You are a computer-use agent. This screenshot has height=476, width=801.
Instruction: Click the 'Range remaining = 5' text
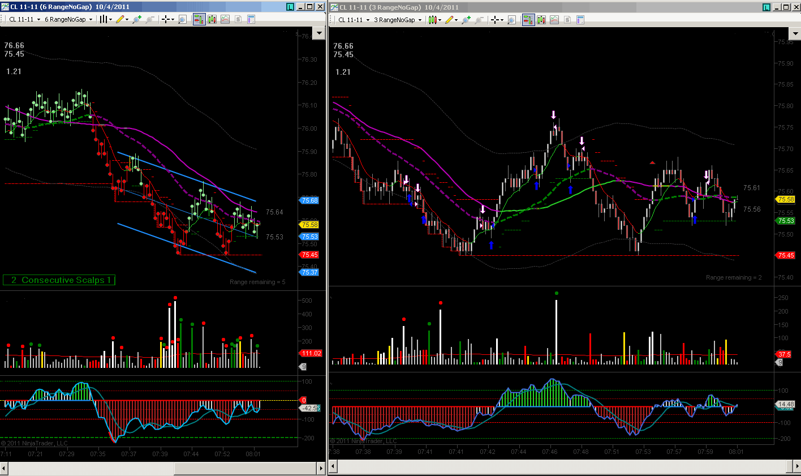(257, 282)
